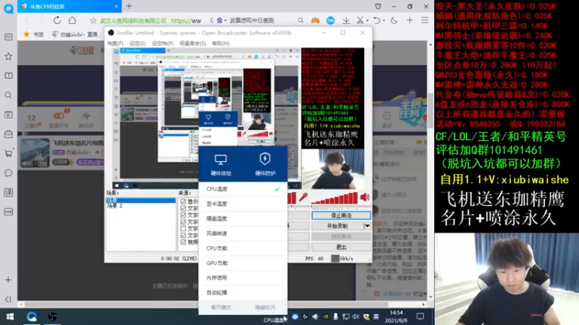Toggle the second 文字 source checkbox
This screenshot has width=579, height=325.
(183, 214)
